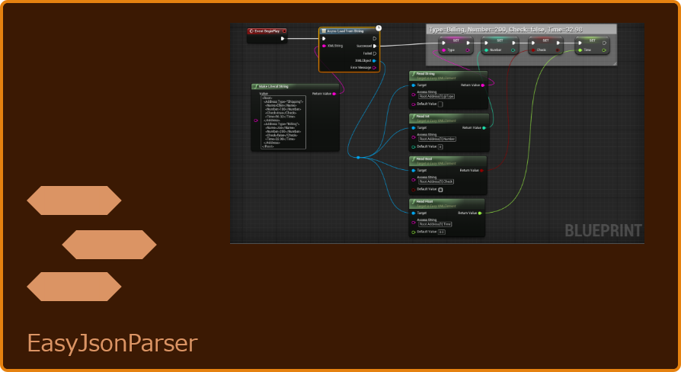This screenshot has width=681, height=372.
Task: Click Read Int Return Value pin
Action: [x=484, y=128]
